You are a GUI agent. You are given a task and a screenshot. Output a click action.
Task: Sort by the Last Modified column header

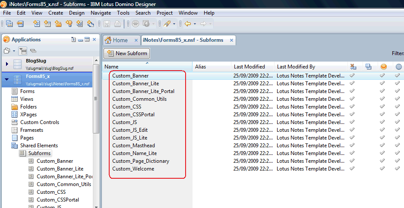click(252, 67)
